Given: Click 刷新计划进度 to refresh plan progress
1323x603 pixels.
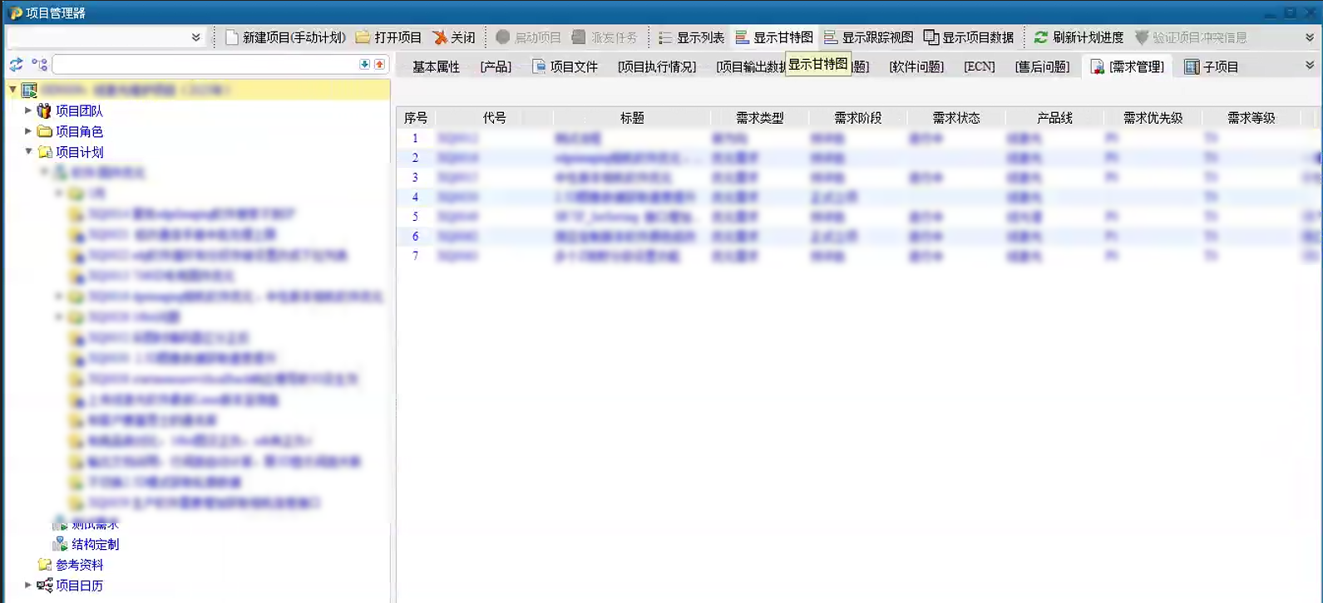Looking at the screenshot, I should (x=1079, y=37).
